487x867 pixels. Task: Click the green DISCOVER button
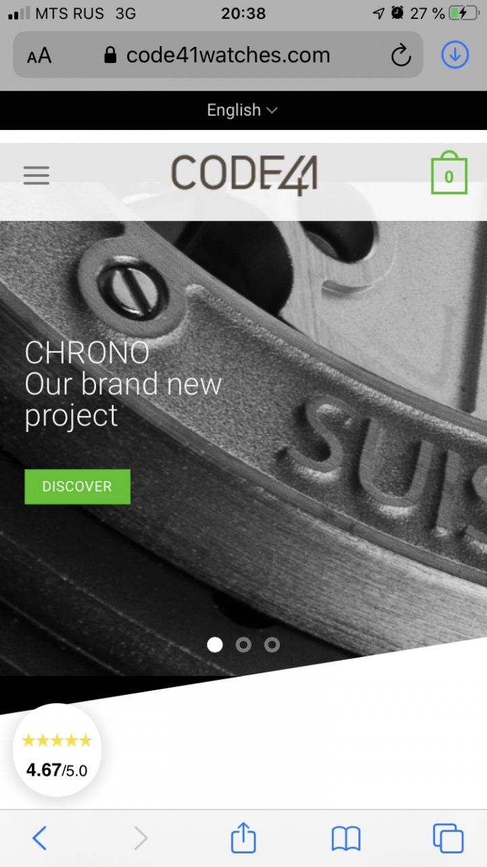coord(77,486)
